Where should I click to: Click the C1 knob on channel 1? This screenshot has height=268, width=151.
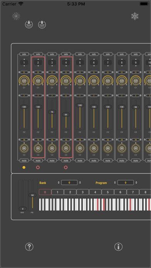tap(24, 81)
